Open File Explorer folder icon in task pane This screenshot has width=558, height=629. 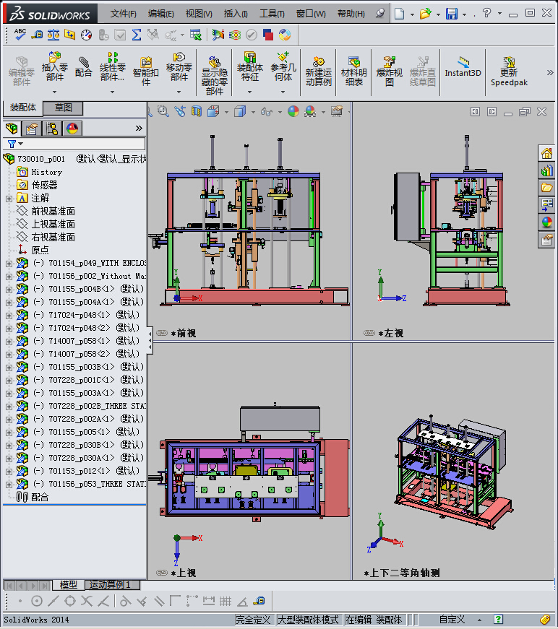pyautogui.click(x=546, y=188)
